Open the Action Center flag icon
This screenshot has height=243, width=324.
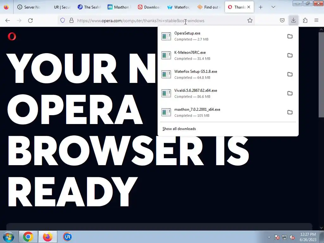(277, 237)
